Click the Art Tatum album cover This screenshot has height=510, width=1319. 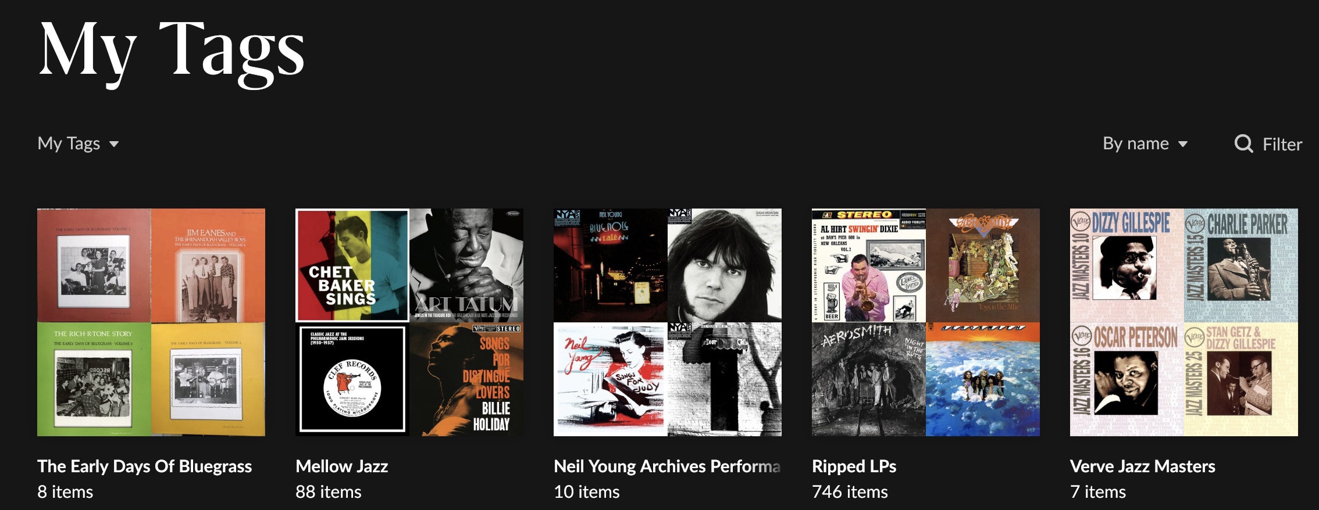(466, 265)
